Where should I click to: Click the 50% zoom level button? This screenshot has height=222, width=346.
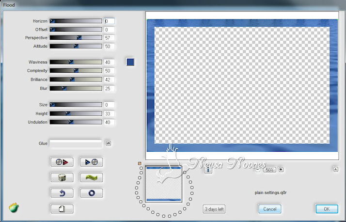pos(269,170)
